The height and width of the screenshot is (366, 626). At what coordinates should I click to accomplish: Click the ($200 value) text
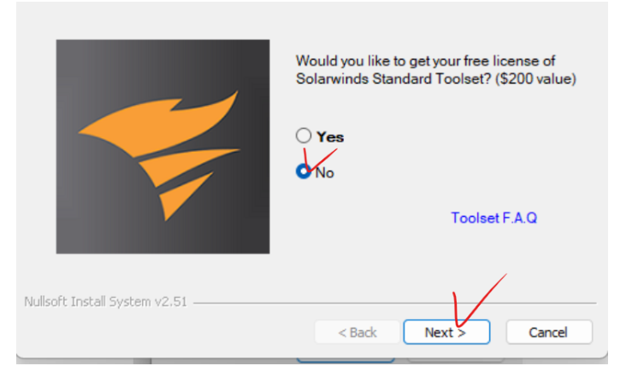[x=535, y=78]
